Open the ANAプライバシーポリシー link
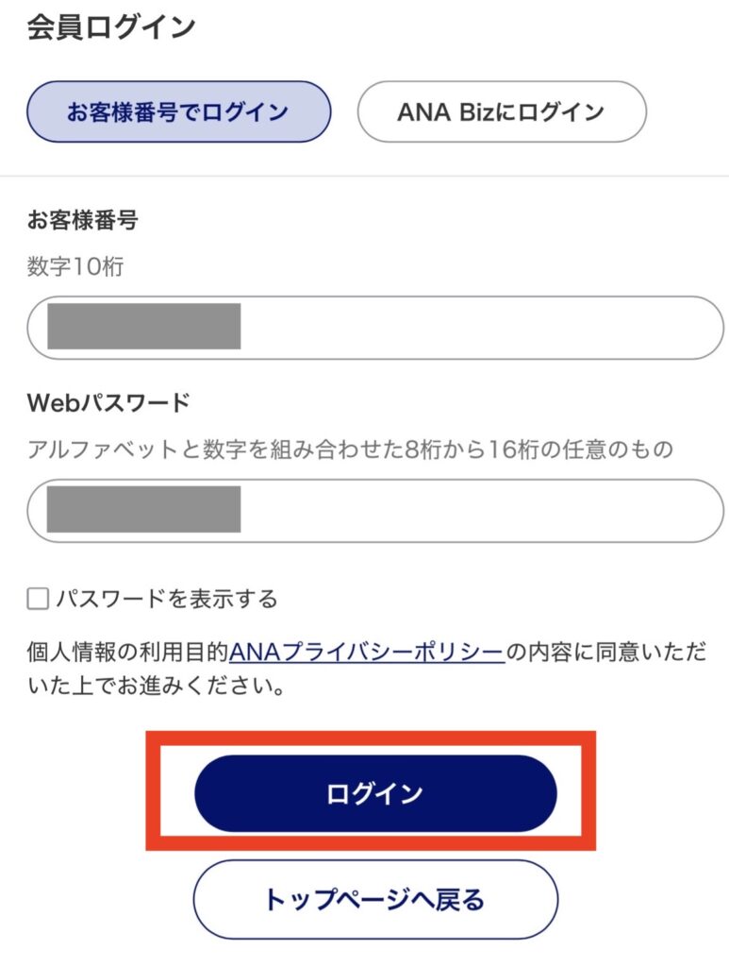The height and width of the screenshot is (967, 729). coord(367,652)
